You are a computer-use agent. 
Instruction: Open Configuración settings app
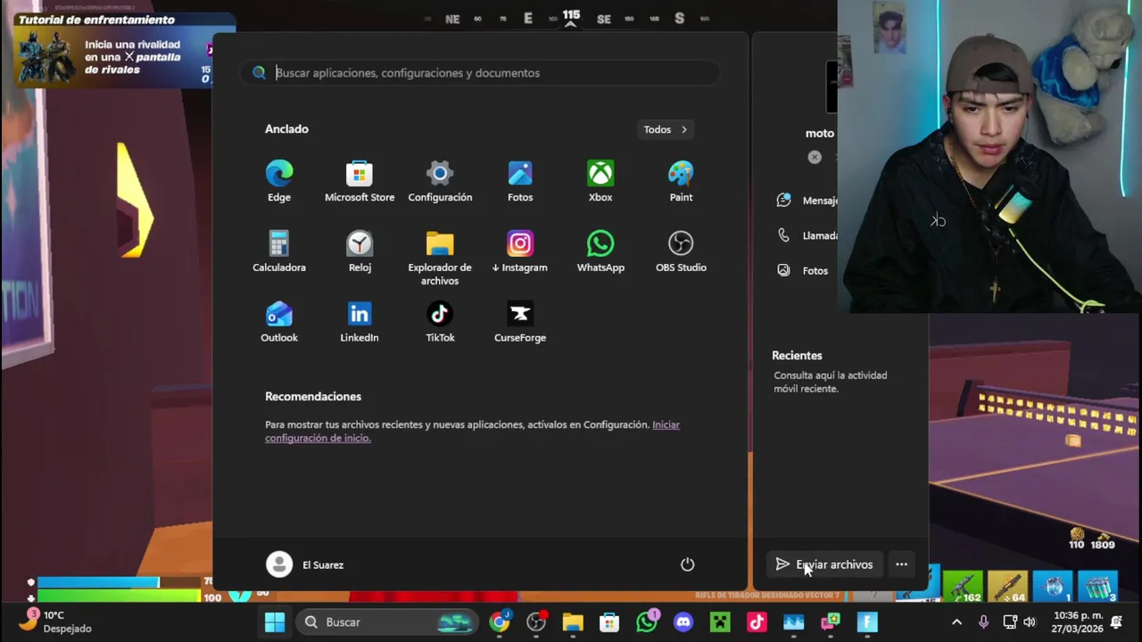coord(440,181)
